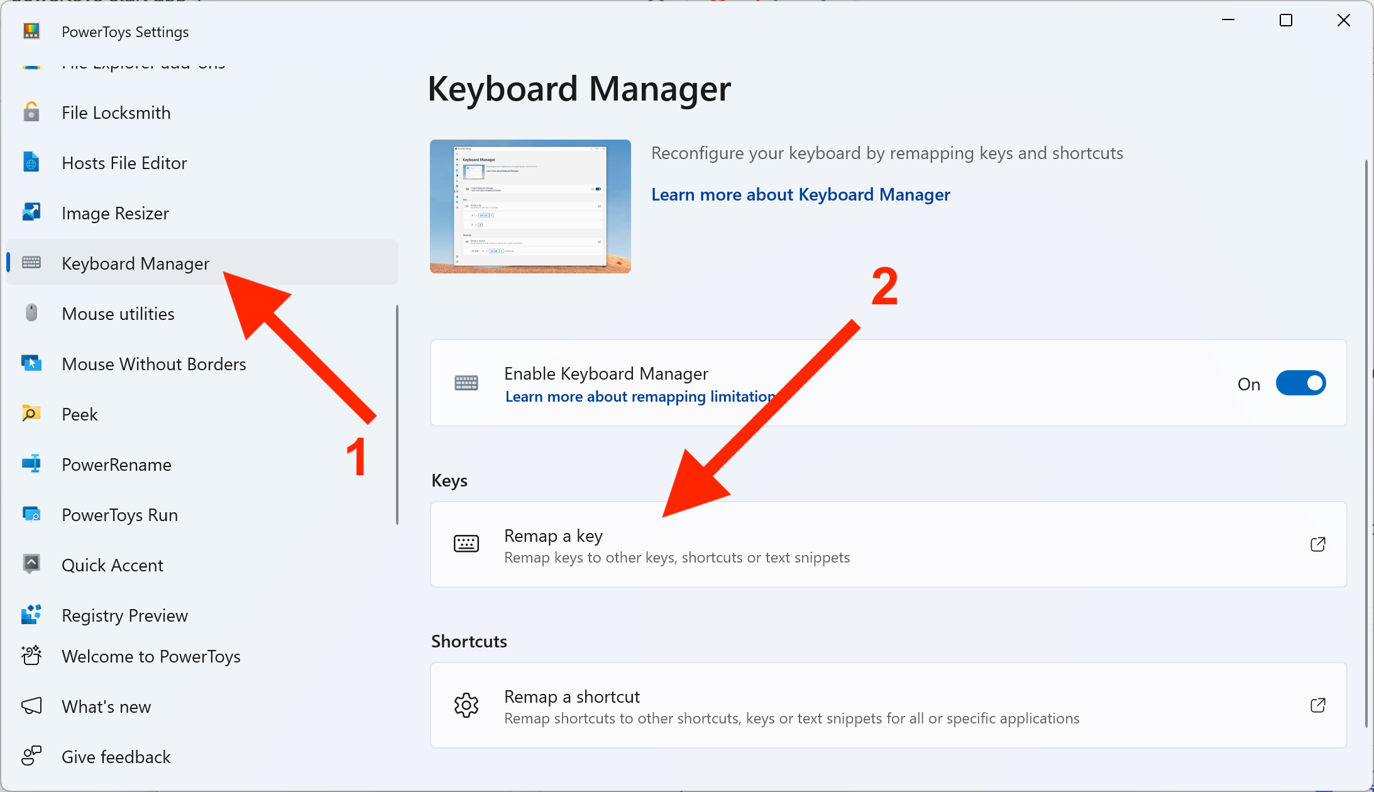This screenshot has height=792, width=1374.
Task: Click the Image Resizer icon
Action: coord(31,212)
